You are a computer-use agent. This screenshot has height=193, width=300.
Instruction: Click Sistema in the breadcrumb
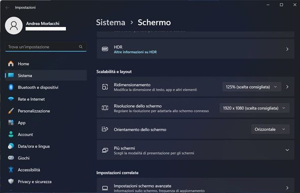[111, 23]
